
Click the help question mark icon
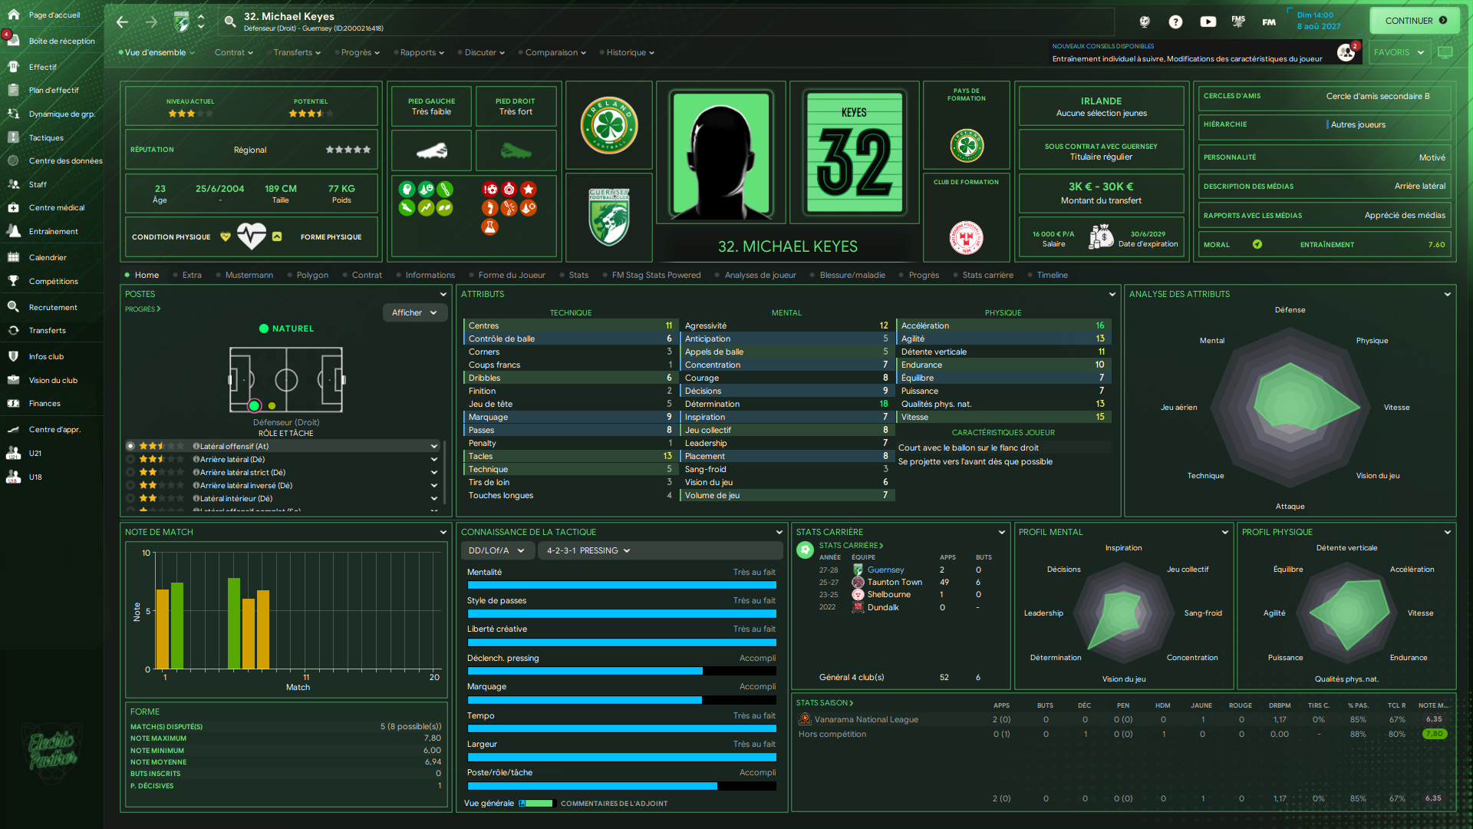(x=1175, y=21)
